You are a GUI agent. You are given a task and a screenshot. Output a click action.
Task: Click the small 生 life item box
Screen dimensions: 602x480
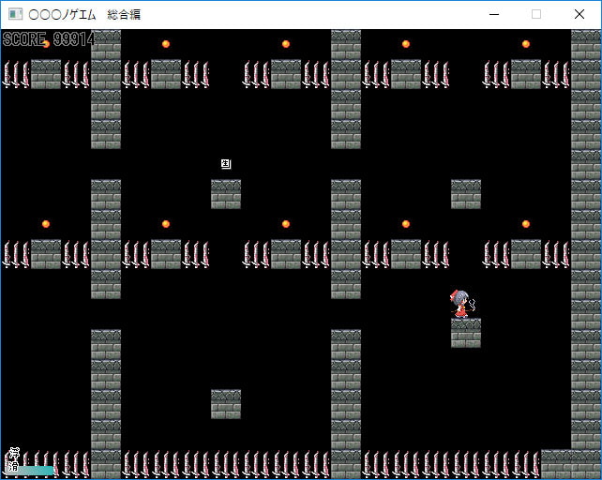[x=226, y=164]
